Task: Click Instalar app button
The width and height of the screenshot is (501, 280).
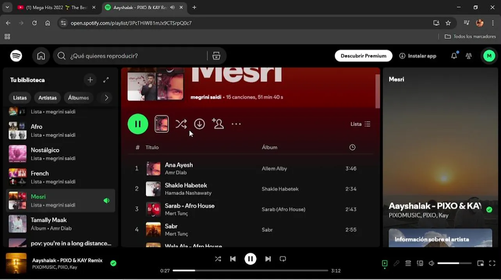Action: click(x=417, y=56)
